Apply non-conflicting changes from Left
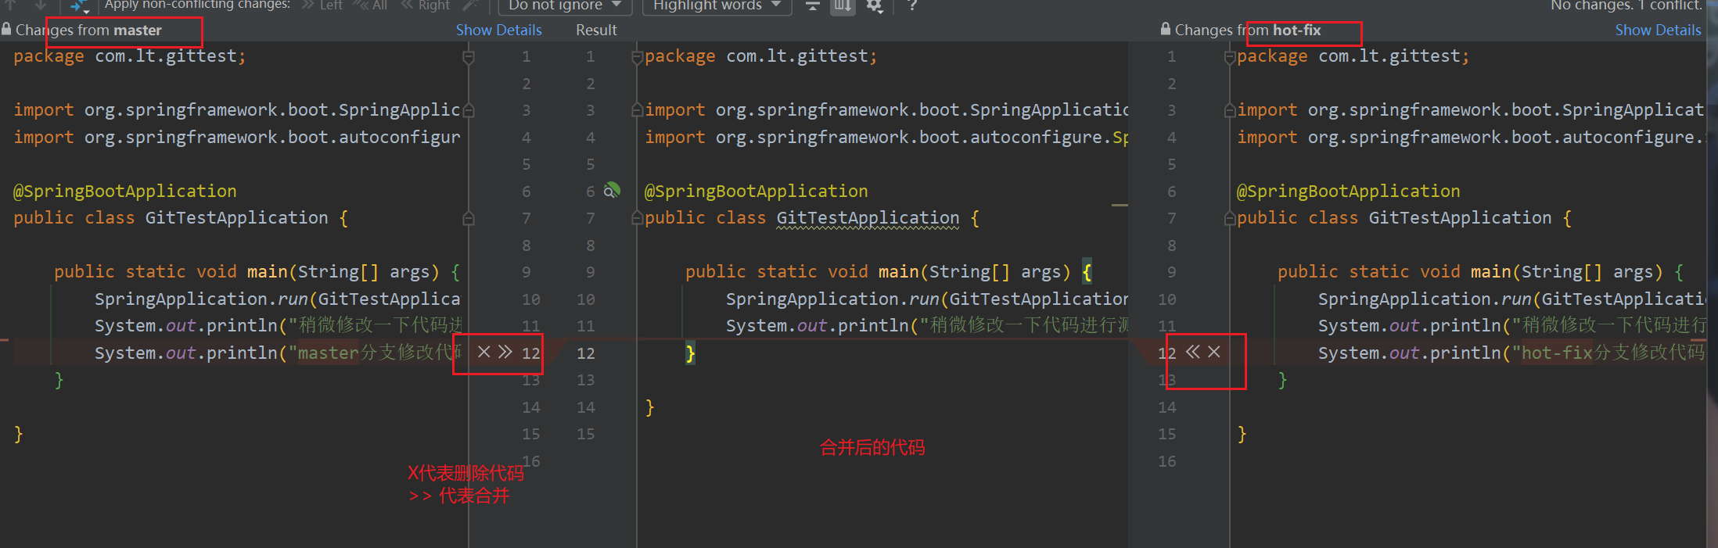 click(322, 5)
